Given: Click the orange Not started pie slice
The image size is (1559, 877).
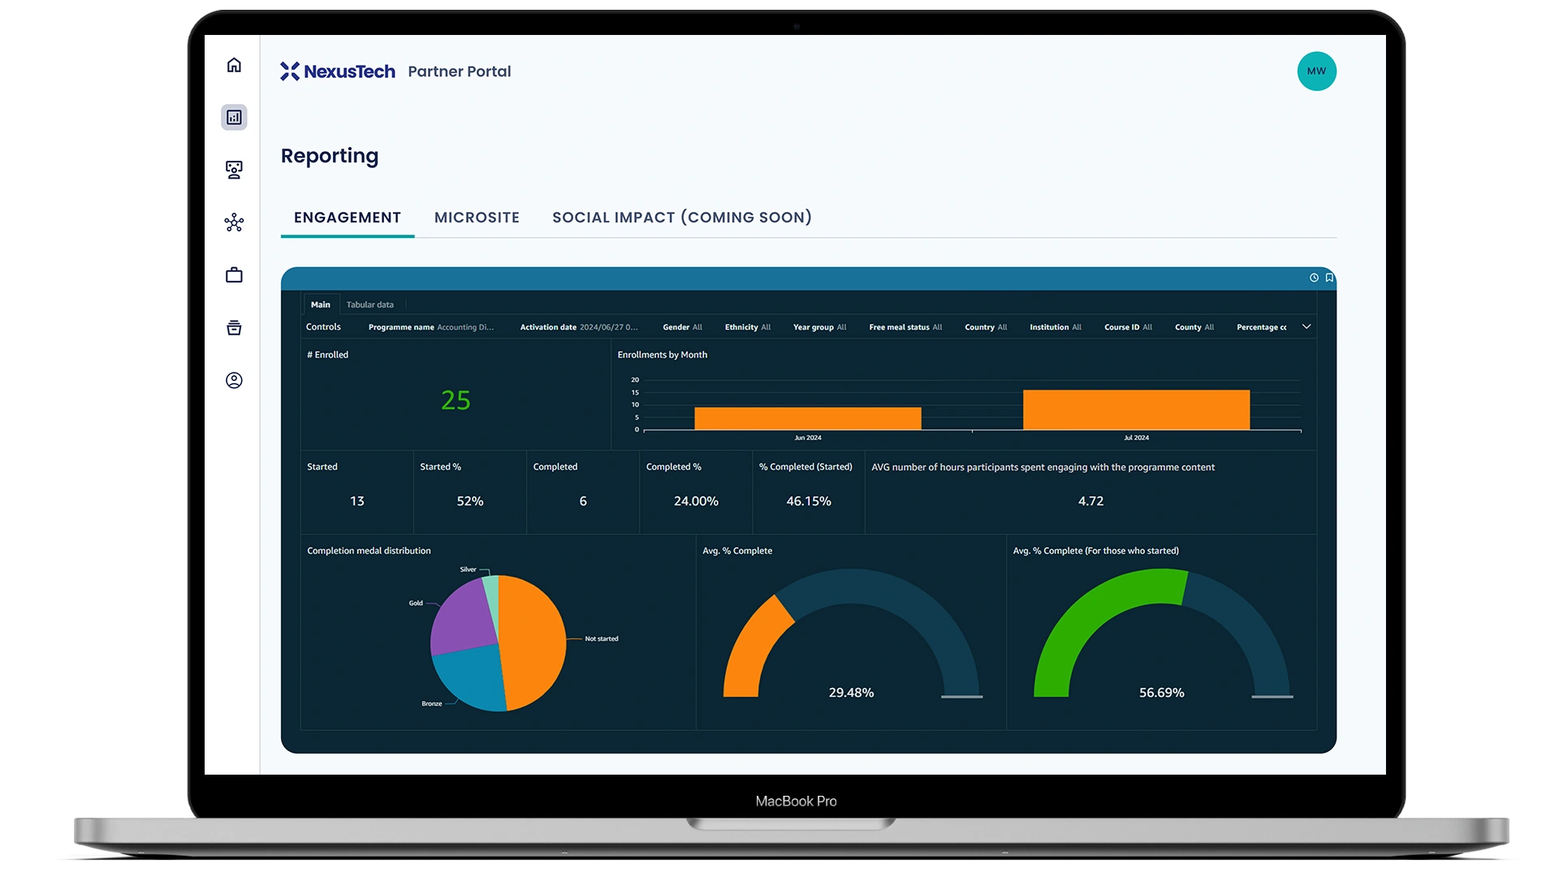Looking at the screenshot, I should (532, 642).
